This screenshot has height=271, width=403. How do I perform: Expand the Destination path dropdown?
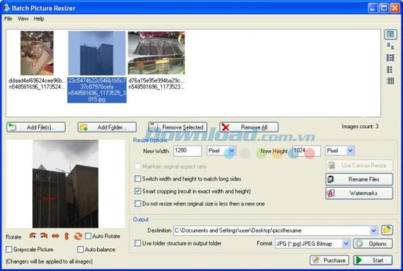click(x=374, y=231)
